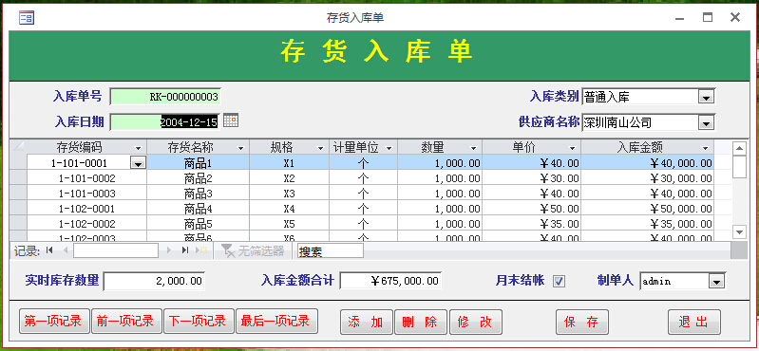759x351 pixels.
Task: Click stock code 1-102-0002
Action: [x=86, y=224]
